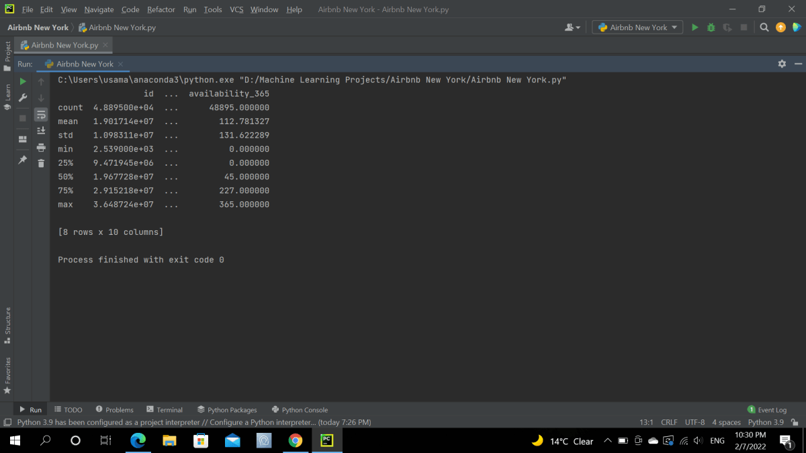This screenshot has width=806, height=453.
Task: Open the Edit menu
Action: pyautogui.click(x=46, y=9)
